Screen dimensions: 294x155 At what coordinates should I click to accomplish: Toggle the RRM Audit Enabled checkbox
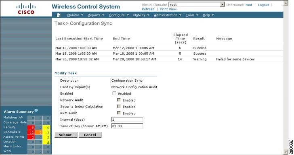(119, 113)
